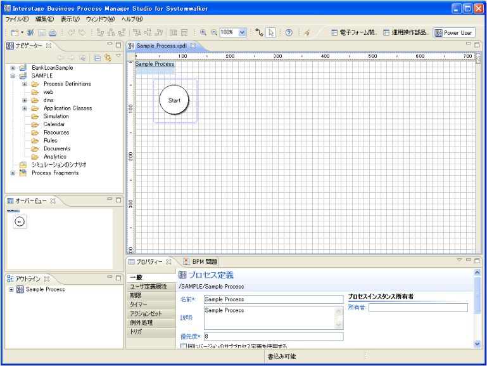The image size is (487, 366).
Task: Select the 例外処理 properties tab
Action: [x=151, y=322]
